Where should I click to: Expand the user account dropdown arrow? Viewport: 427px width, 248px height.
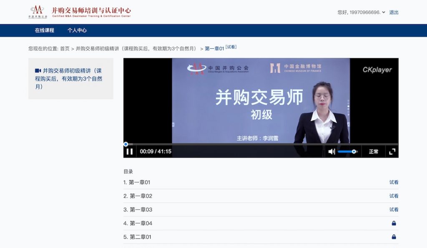384,12
